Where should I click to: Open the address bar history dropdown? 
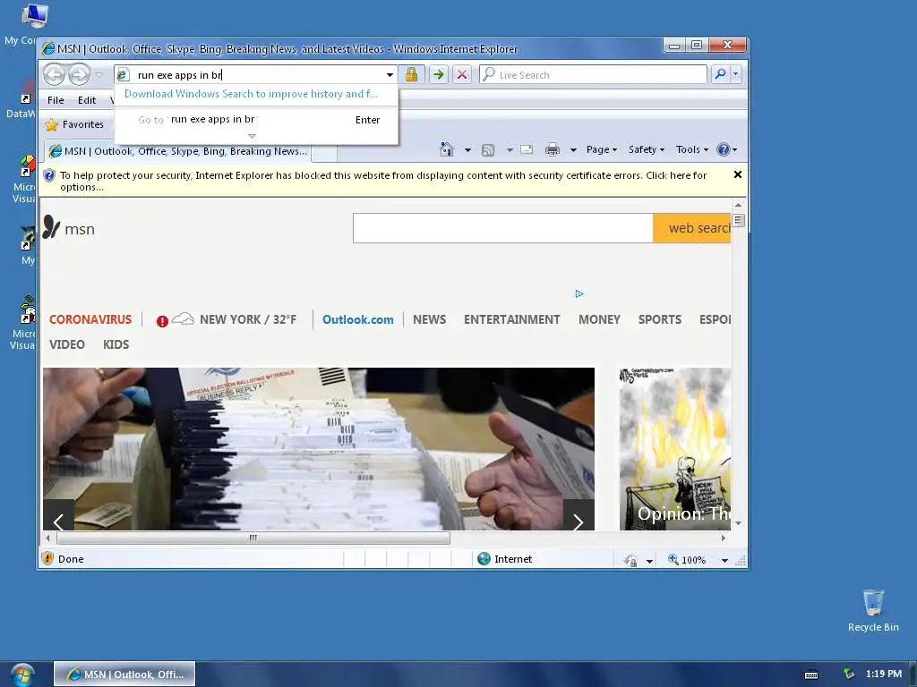coord(390,75)
